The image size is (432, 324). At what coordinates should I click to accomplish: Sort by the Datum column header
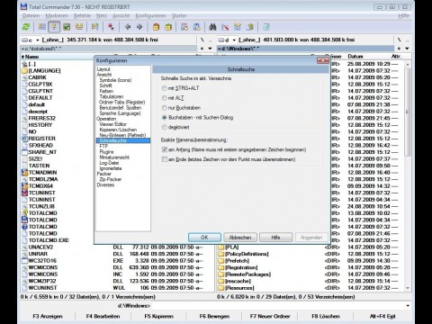pos(355,57)
